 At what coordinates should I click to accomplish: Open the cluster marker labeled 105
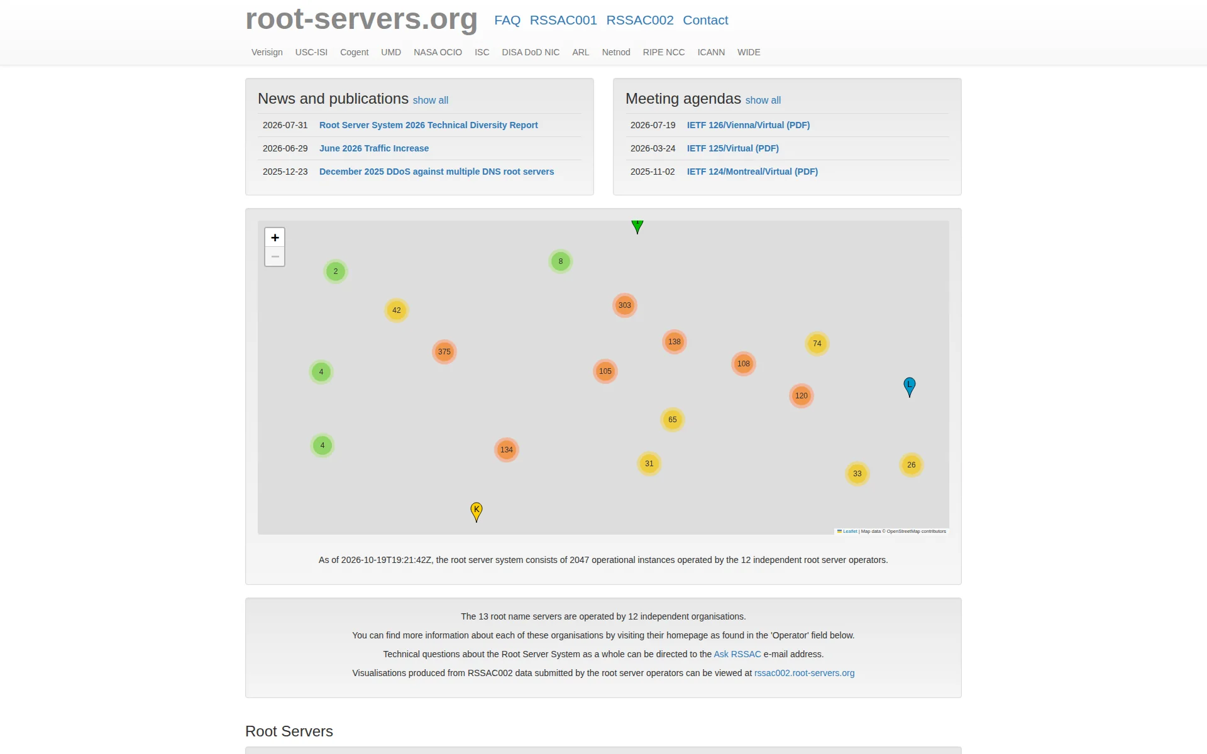pyautogui.click(x=605, y=371)
